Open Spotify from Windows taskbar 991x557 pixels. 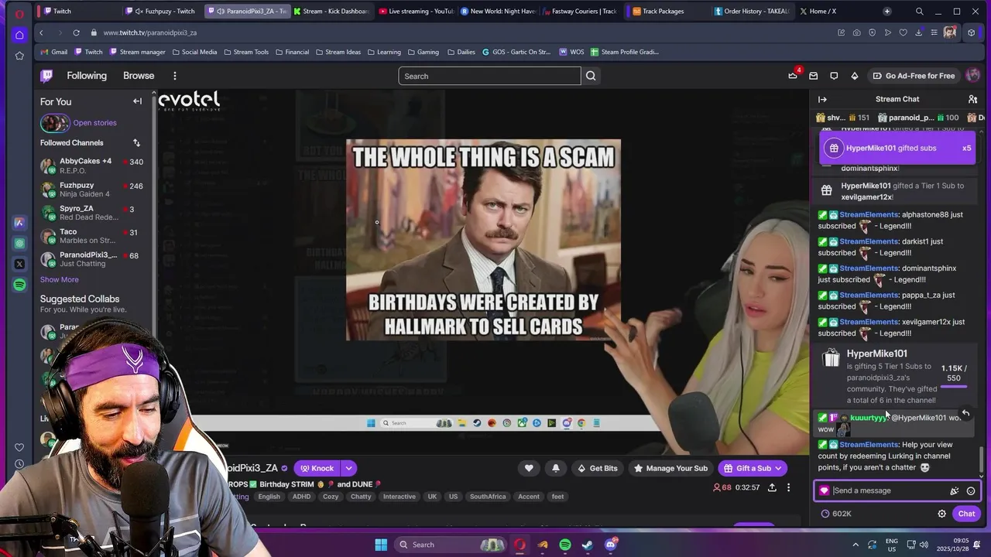click(x=565, y=545)
